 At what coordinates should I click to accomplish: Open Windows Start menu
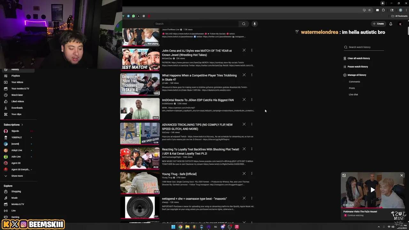pos(173,227)
